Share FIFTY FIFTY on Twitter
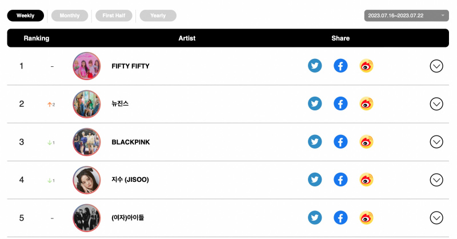 (315, 66)
